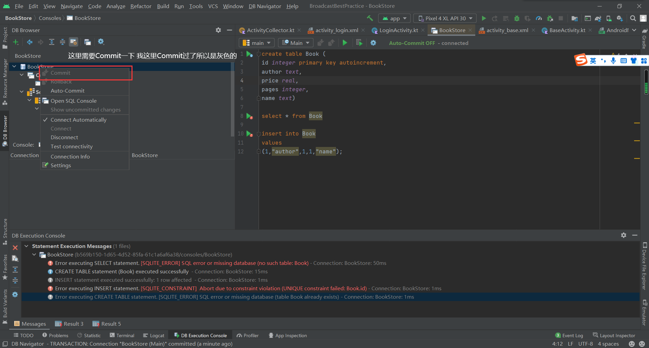649x348 pixels.
Task: Click Test connectivity in context menu
Action: 71,147
